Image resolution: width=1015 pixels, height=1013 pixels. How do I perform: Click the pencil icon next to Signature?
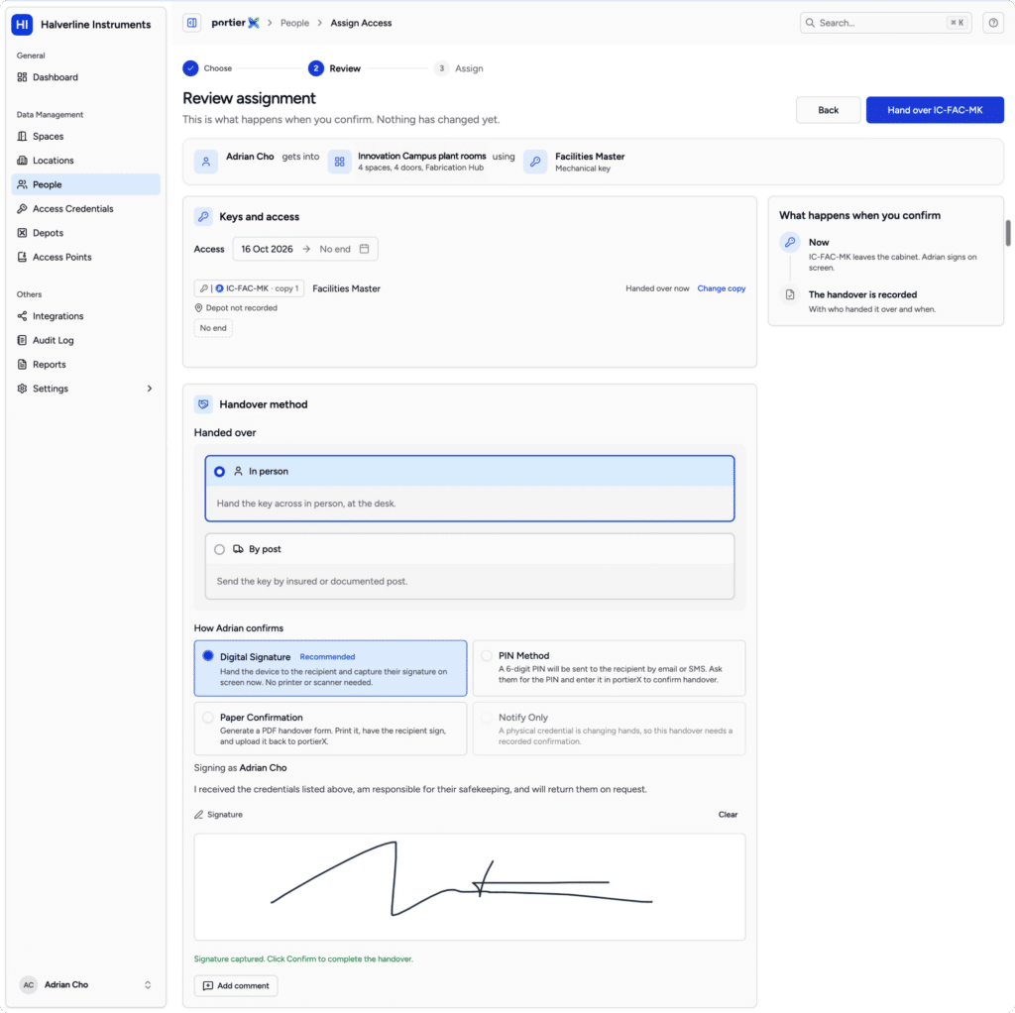198,815
